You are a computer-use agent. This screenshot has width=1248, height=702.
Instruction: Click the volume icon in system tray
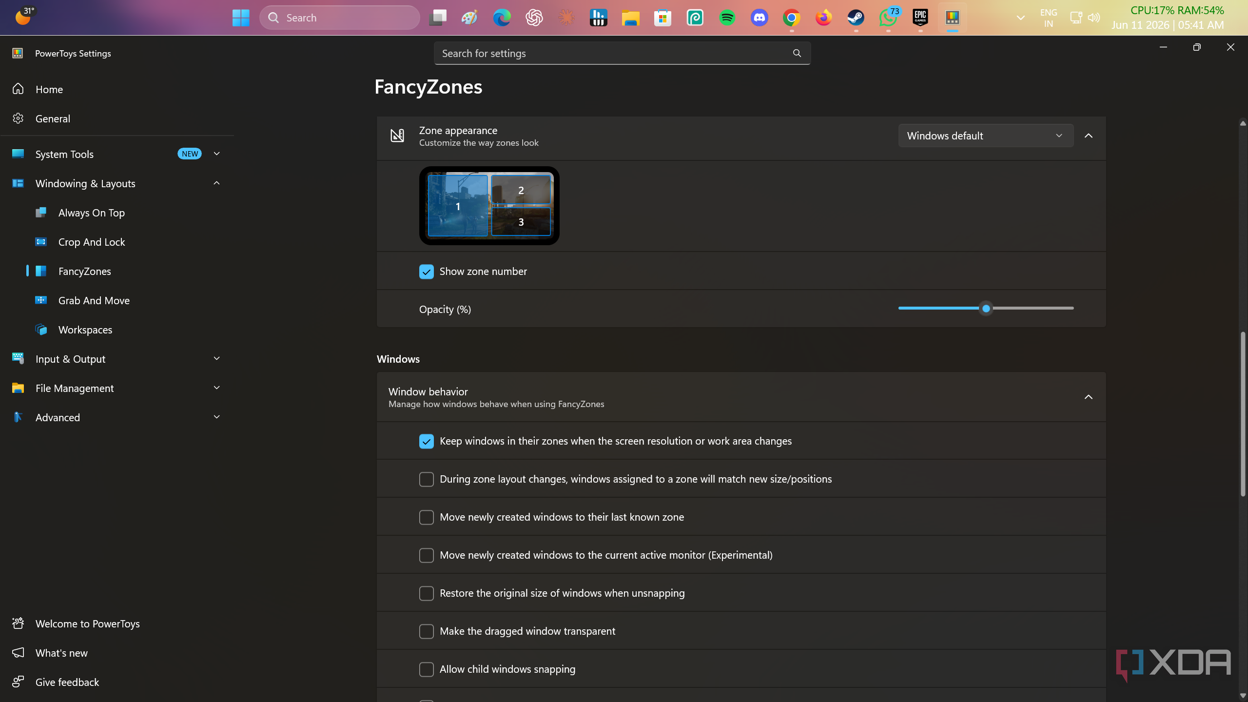point(1094,18)
